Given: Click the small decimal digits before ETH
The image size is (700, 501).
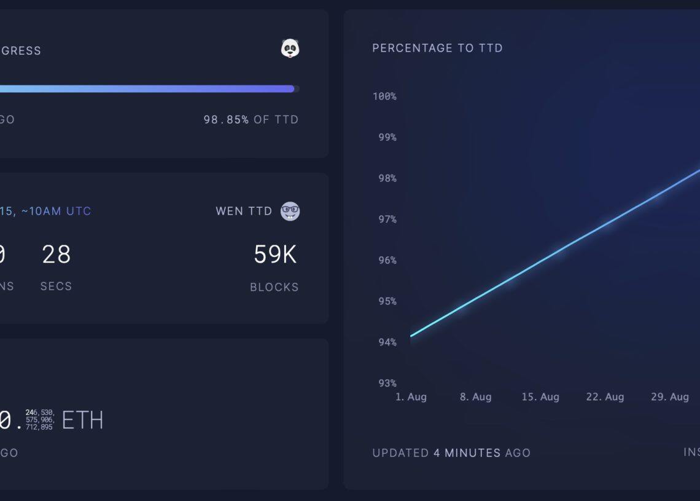Looking at the screenshot, I should (x=40, y=420).
